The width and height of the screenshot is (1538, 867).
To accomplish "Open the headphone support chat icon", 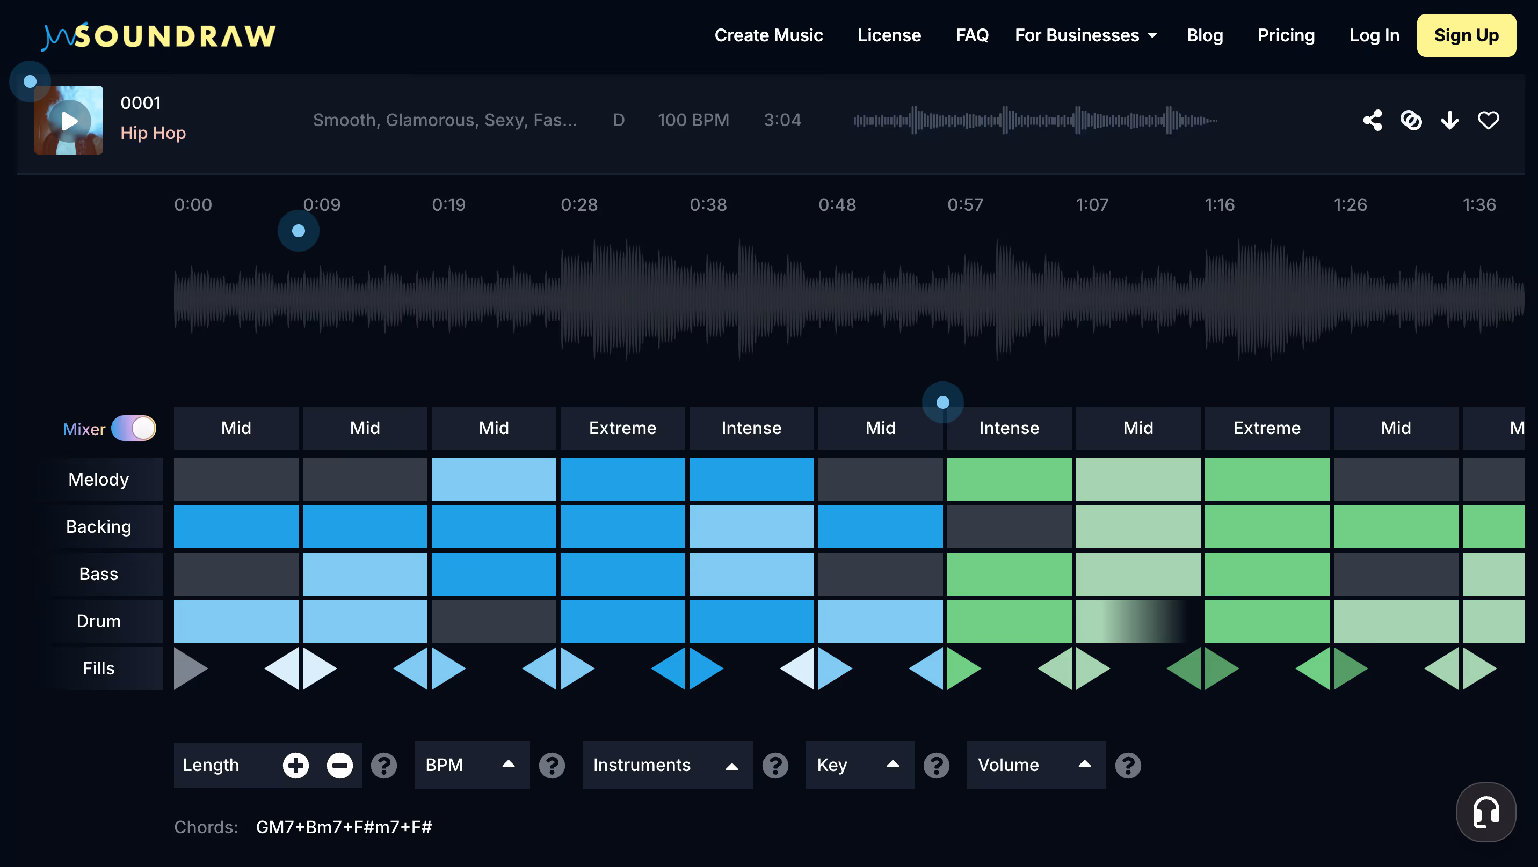I will point(1486,812).
